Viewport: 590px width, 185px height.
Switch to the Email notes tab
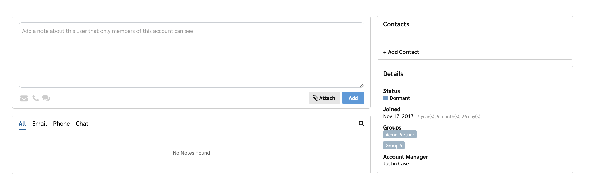(x=39, y=124)
